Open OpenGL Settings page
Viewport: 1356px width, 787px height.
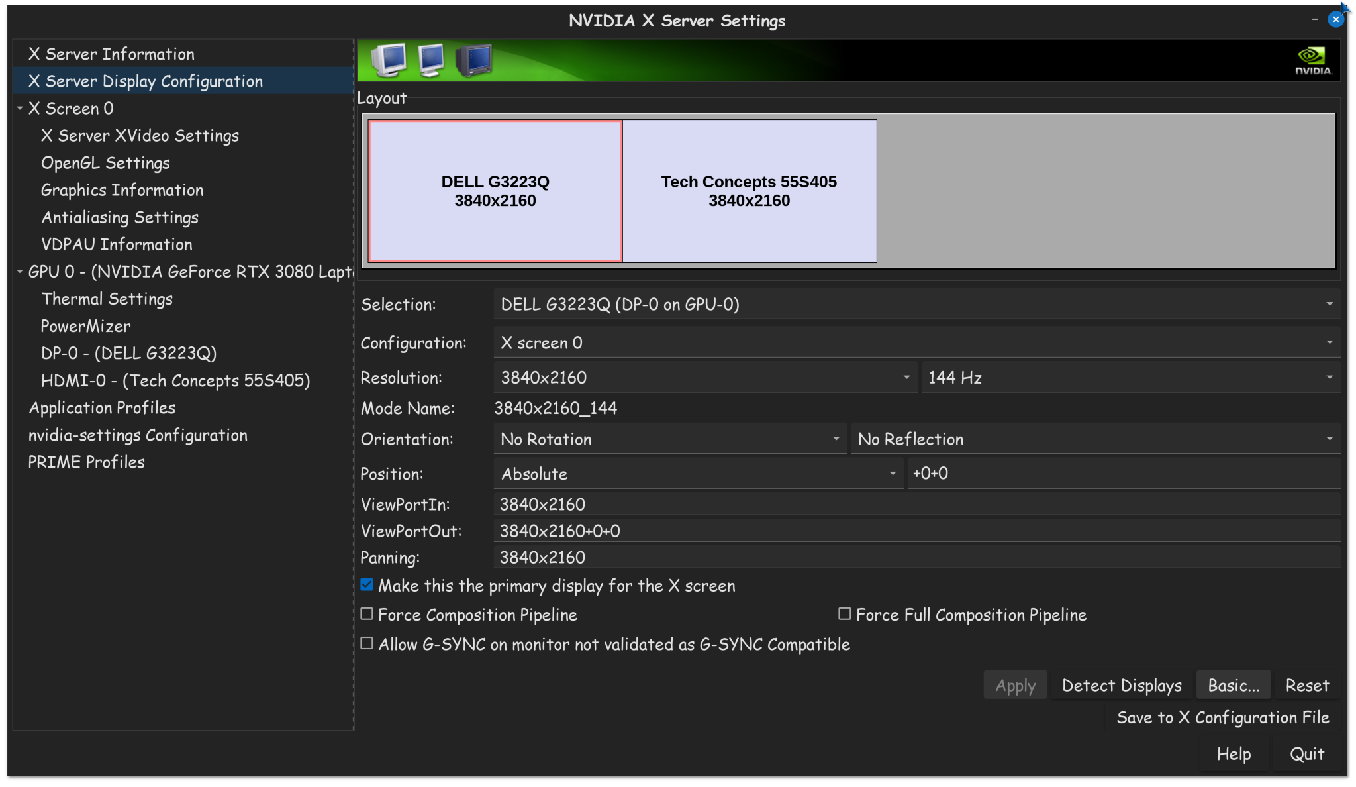(x=105, y=163)
